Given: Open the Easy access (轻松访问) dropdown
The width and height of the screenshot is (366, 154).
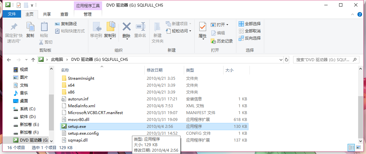Looking at the screenshot, I should 179,31.
